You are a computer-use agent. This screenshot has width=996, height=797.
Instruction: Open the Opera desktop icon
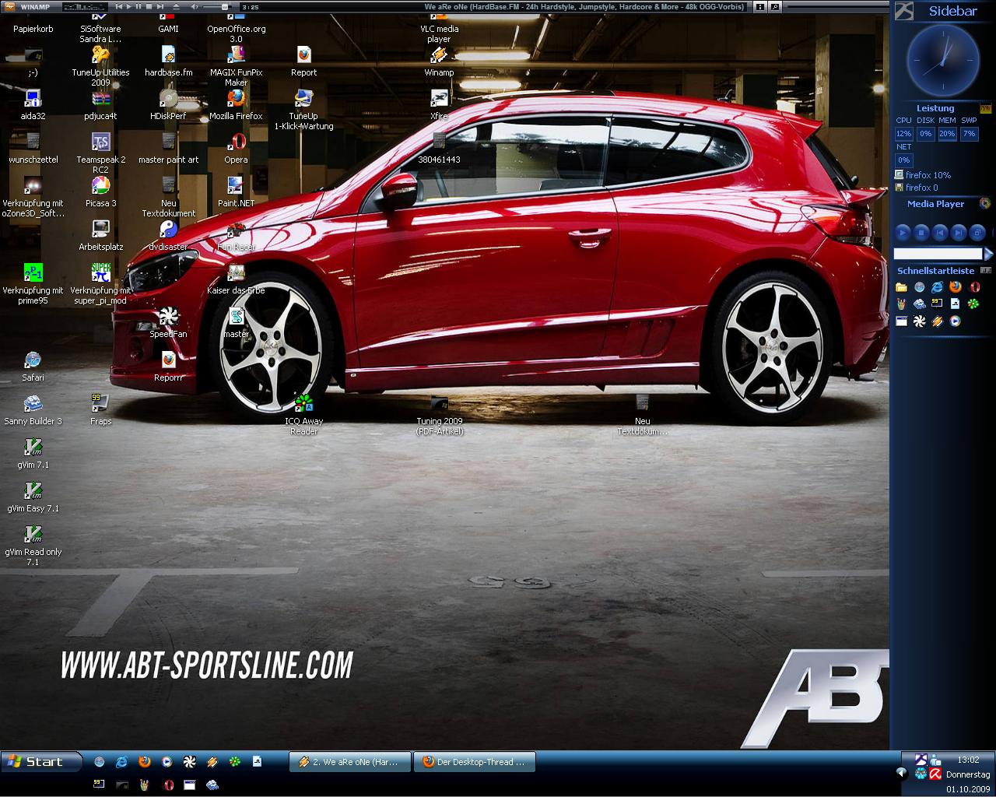pos(236,143)
